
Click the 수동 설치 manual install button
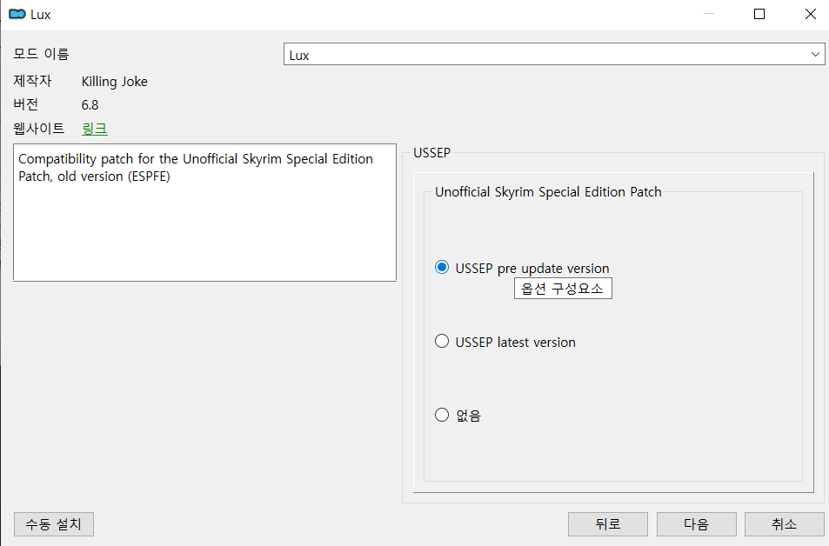pyautogui.click(x=54, y=524)
